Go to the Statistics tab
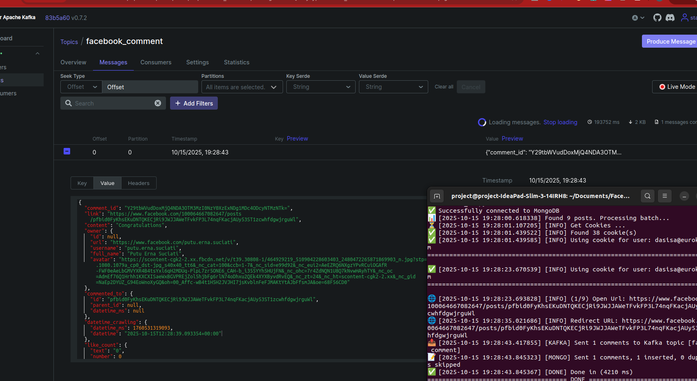 237,62
